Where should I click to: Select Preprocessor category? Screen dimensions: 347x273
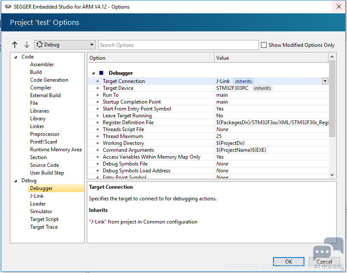[45, 134]
